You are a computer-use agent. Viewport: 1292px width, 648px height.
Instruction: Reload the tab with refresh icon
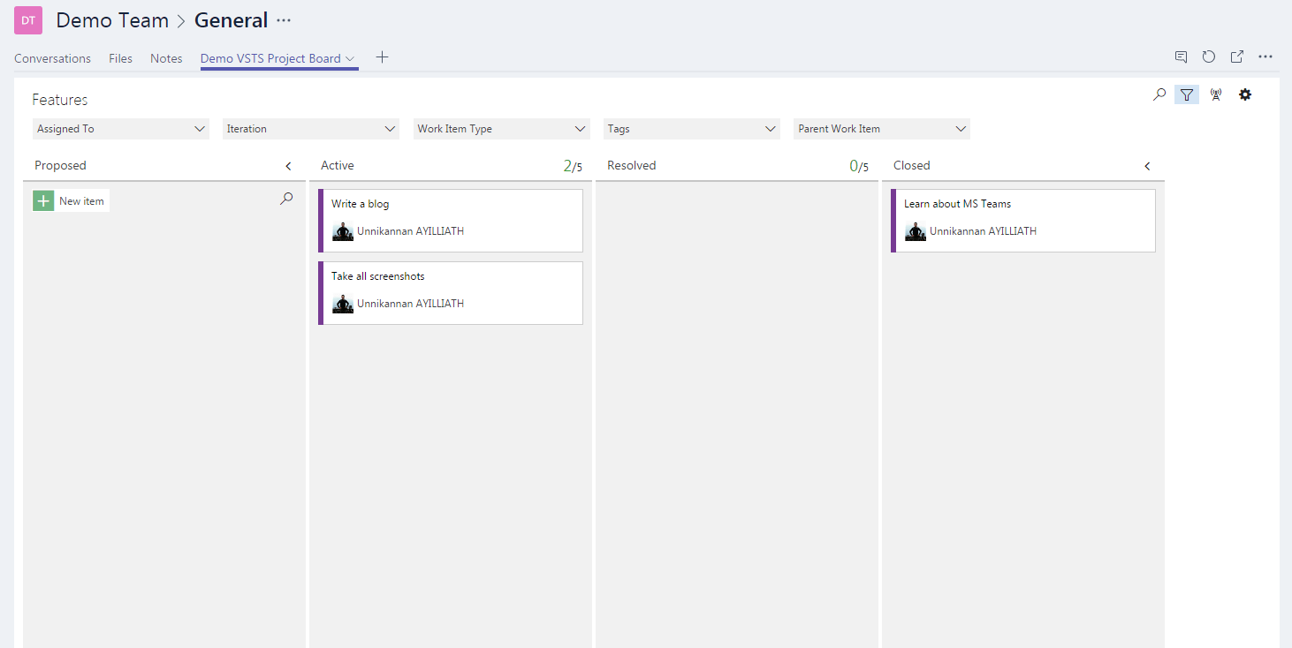(1209, 57)
